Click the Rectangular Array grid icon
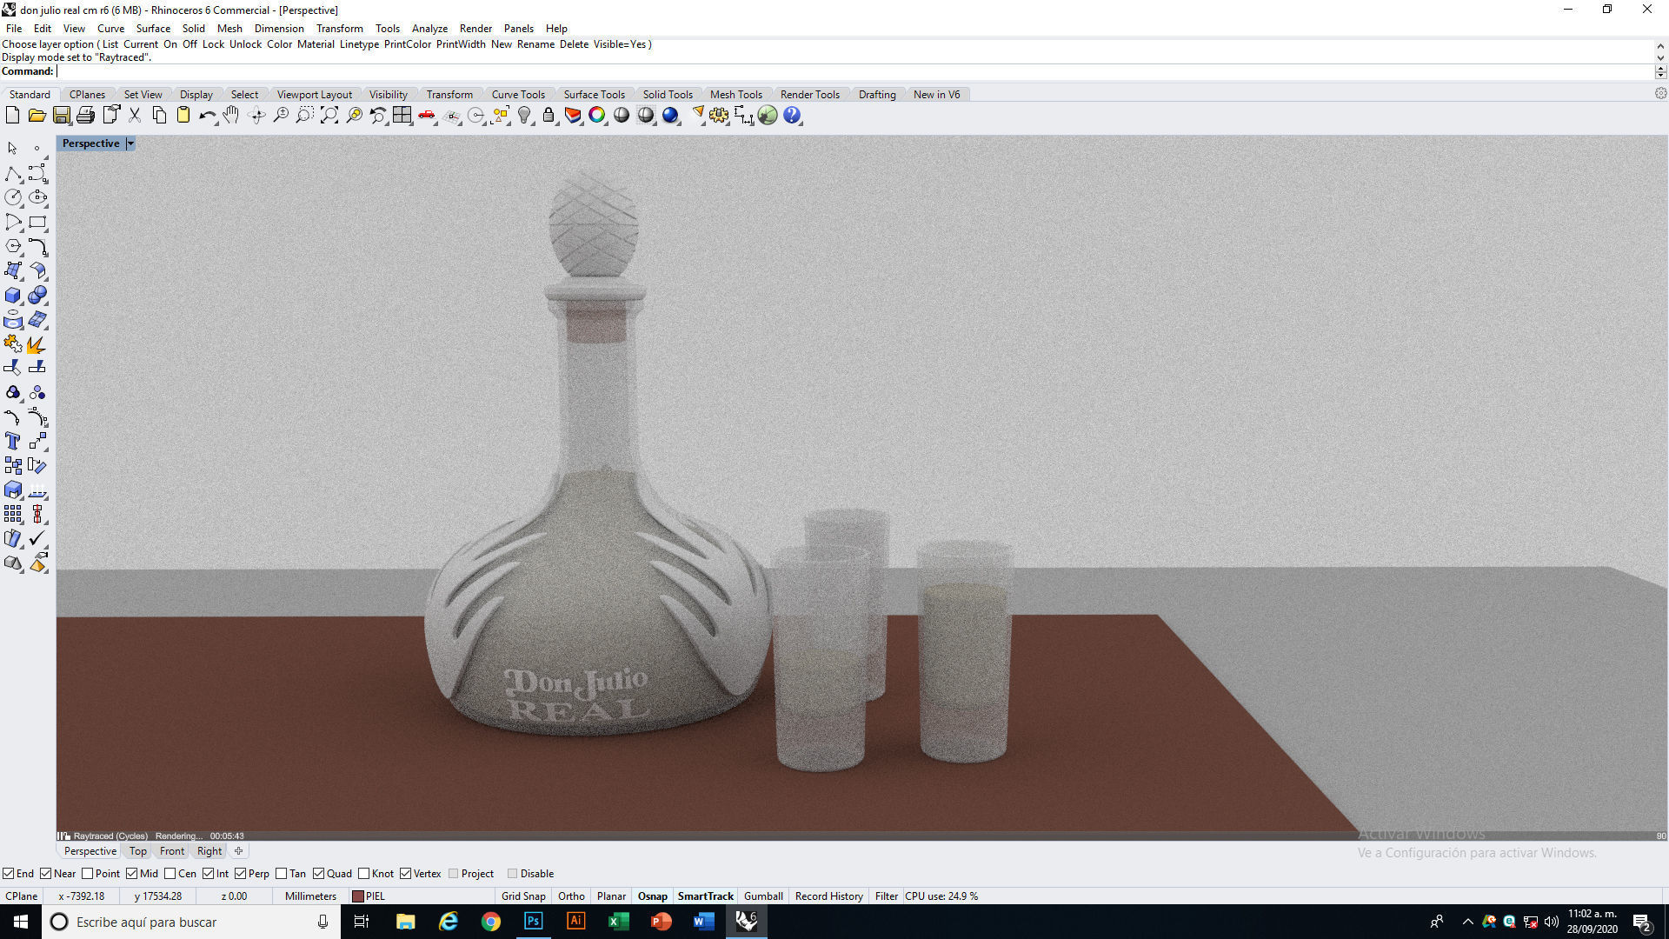Viewport: 1669px width, 939px height. pos(13,515)
